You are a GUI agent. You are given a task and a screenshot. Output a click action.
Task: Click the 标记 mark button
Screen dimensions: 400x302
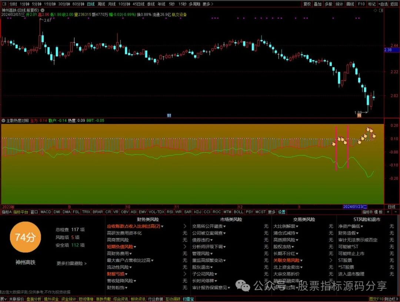[x=372, y=4]
